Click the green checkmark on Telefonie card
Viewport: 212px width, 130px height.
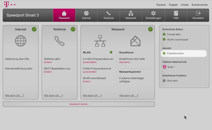point(73,29)
